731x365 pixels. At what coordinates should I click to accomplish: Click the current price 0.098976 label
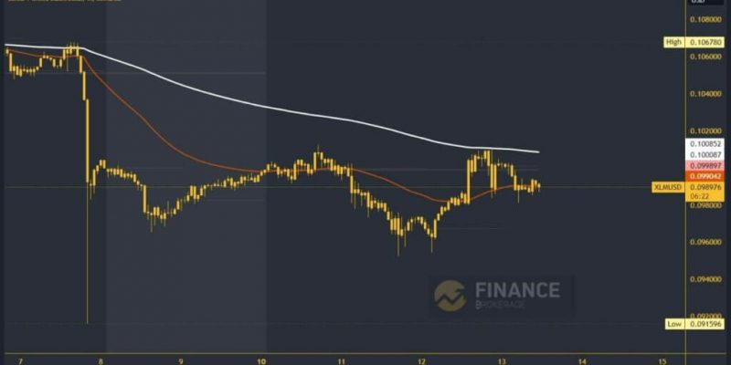click(x=705, y=187)
